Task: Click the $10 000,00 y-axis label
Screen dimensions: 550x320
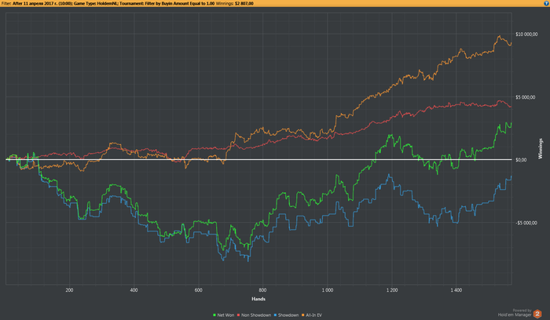Action: tap(526, 35)
